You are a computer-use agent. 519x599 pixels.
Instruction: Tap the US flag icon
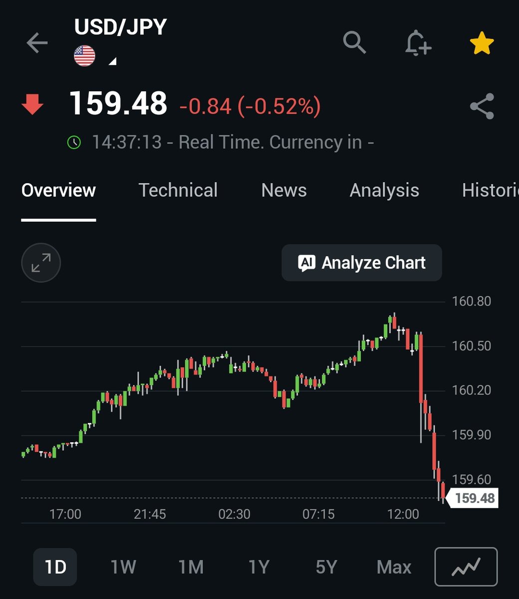point(84,55)
